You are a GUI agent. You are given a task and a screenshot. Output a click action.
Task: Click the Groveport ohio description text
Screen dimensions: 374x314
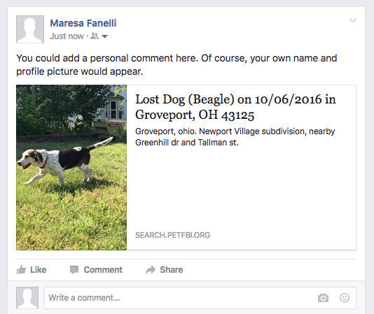(235, 137)
